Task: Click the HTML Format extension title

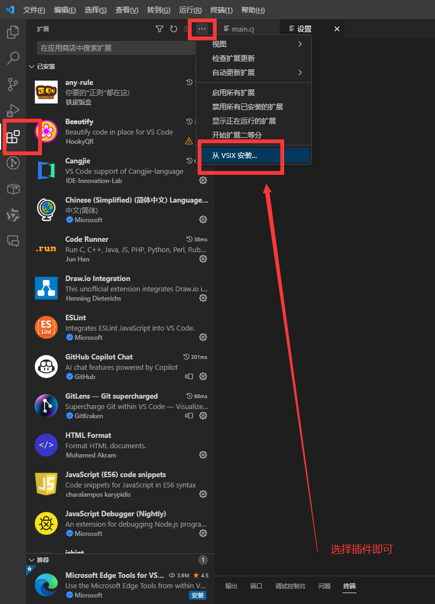Action: coord(88,435)
